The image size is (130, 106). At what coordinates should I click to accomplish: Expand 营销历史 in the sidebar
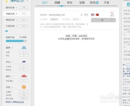(x=11, y=20)
